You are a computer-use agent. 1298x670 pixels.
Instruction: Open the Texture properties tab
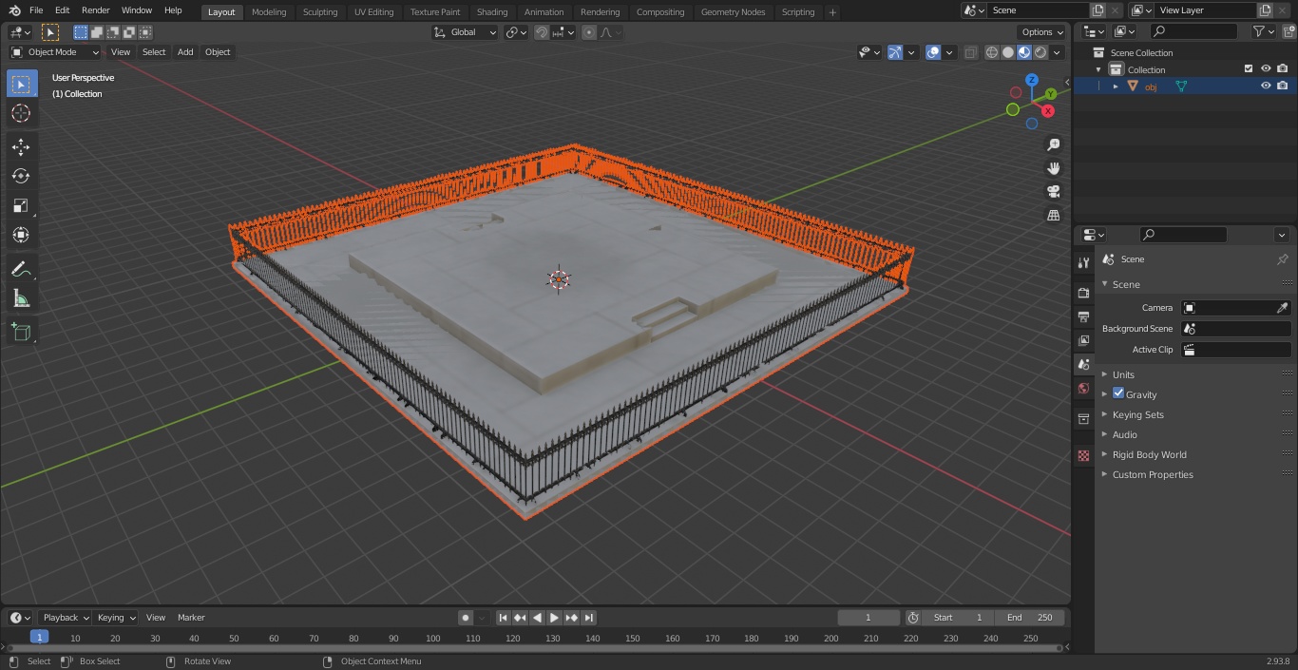1083,455
